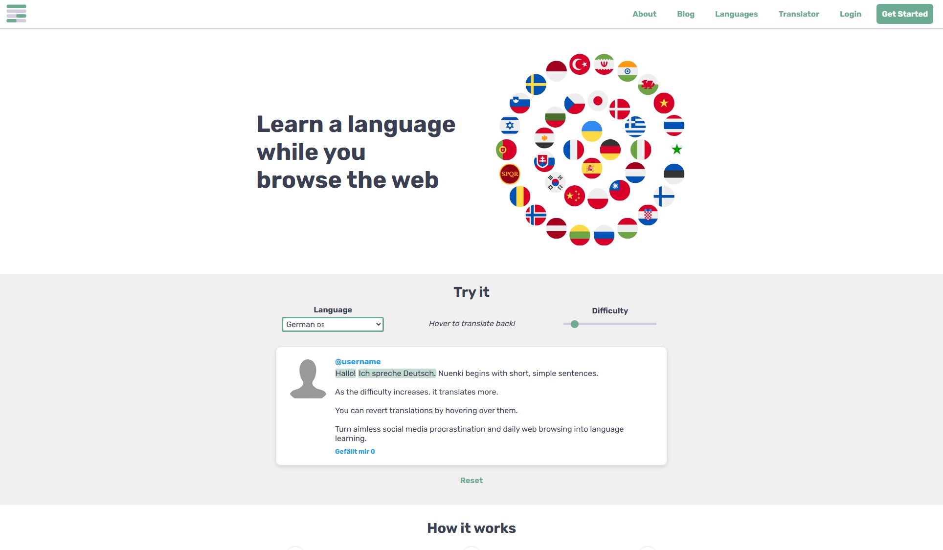Click the Ukrainian flag icon
943x550 pixels.
click(591, 131)
